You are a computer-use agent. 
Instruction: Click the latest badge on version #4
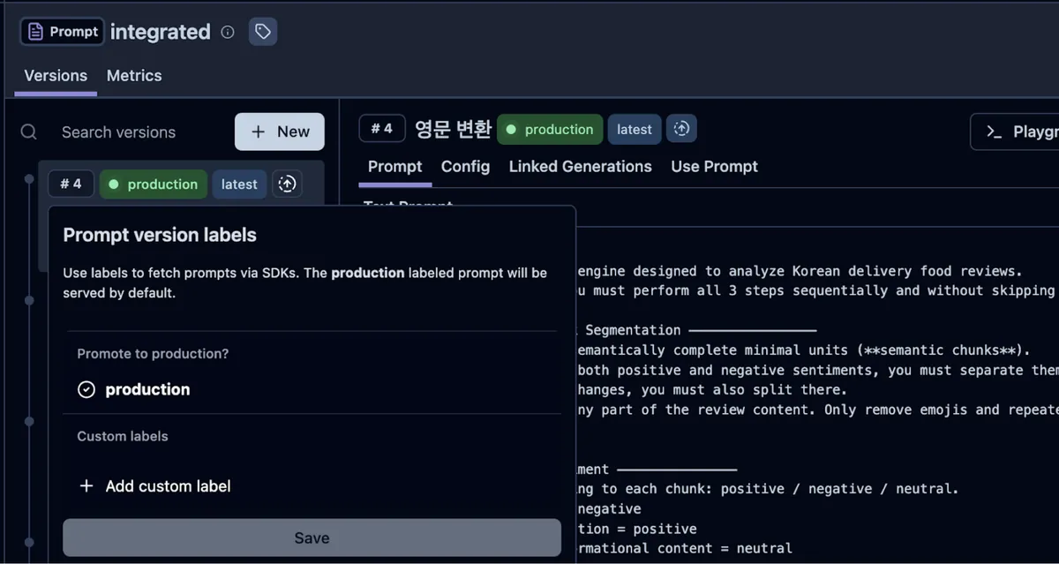238,184
